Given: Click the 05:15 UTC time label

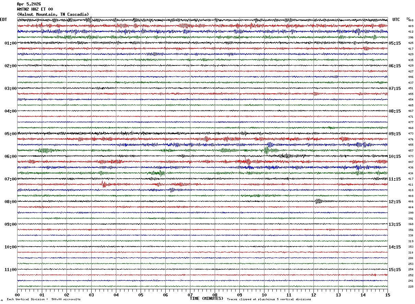Looking at the screenshot, I should 394,43.
